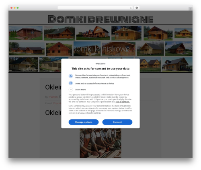Click the browser address bar
201x170 pixels.
click(95, 8)
